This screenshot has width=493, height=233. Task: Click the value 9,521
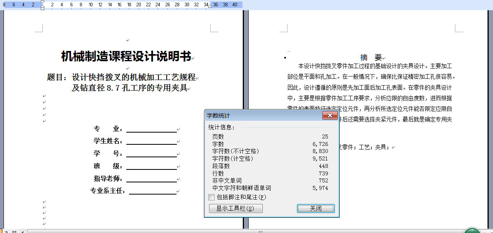click(x=320, y=158)
